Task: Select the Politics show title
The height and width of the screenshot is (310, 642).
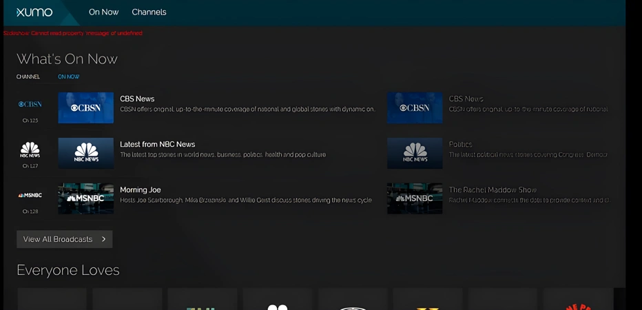Action: point(461,144)
